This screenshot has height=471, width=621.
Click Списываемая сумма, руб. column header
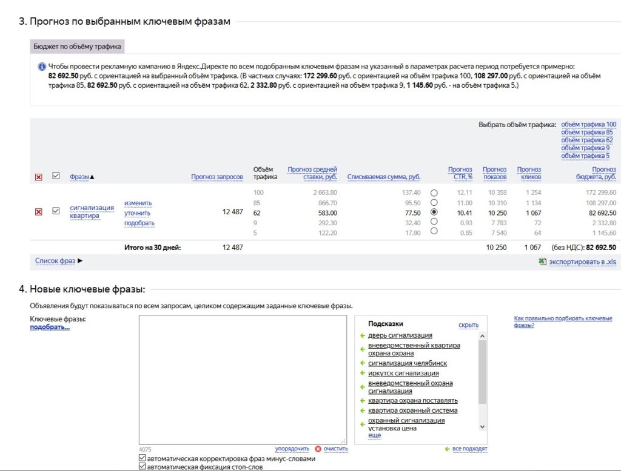pos(384,177)
